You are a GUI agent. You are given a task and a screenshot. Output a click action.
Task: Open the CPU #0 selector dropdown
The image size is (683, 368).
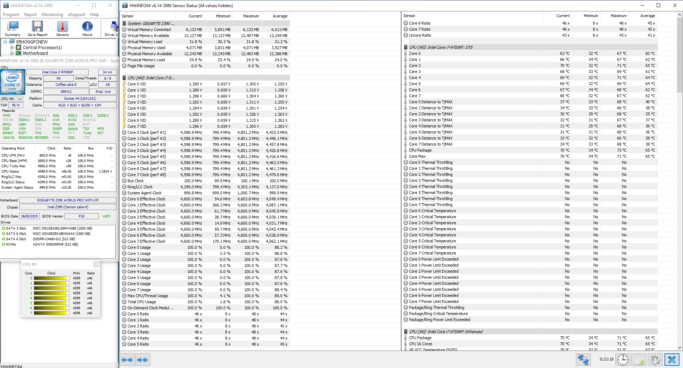pyautogui.click(x=12, y=99)
